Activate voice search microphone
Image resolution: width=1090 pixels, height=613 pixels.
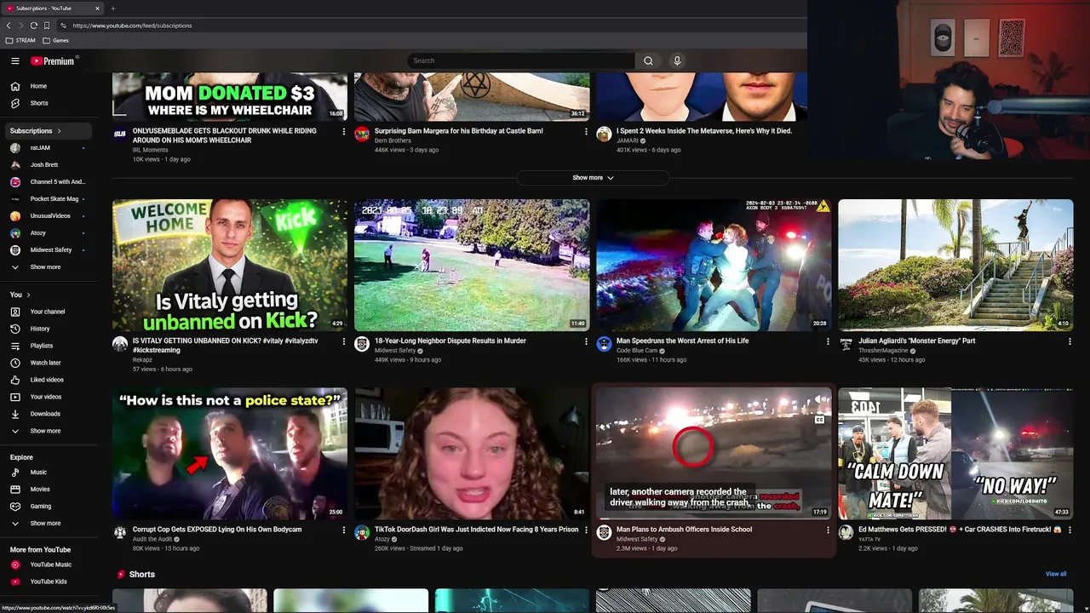[677, 60]
